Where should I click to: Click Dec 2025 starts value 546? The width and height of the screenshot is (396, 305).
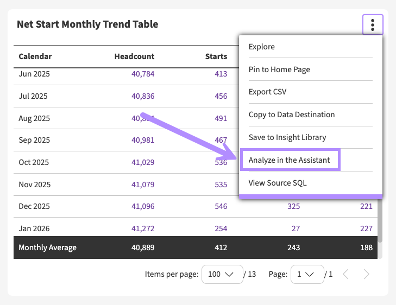[x=221, y=206]
